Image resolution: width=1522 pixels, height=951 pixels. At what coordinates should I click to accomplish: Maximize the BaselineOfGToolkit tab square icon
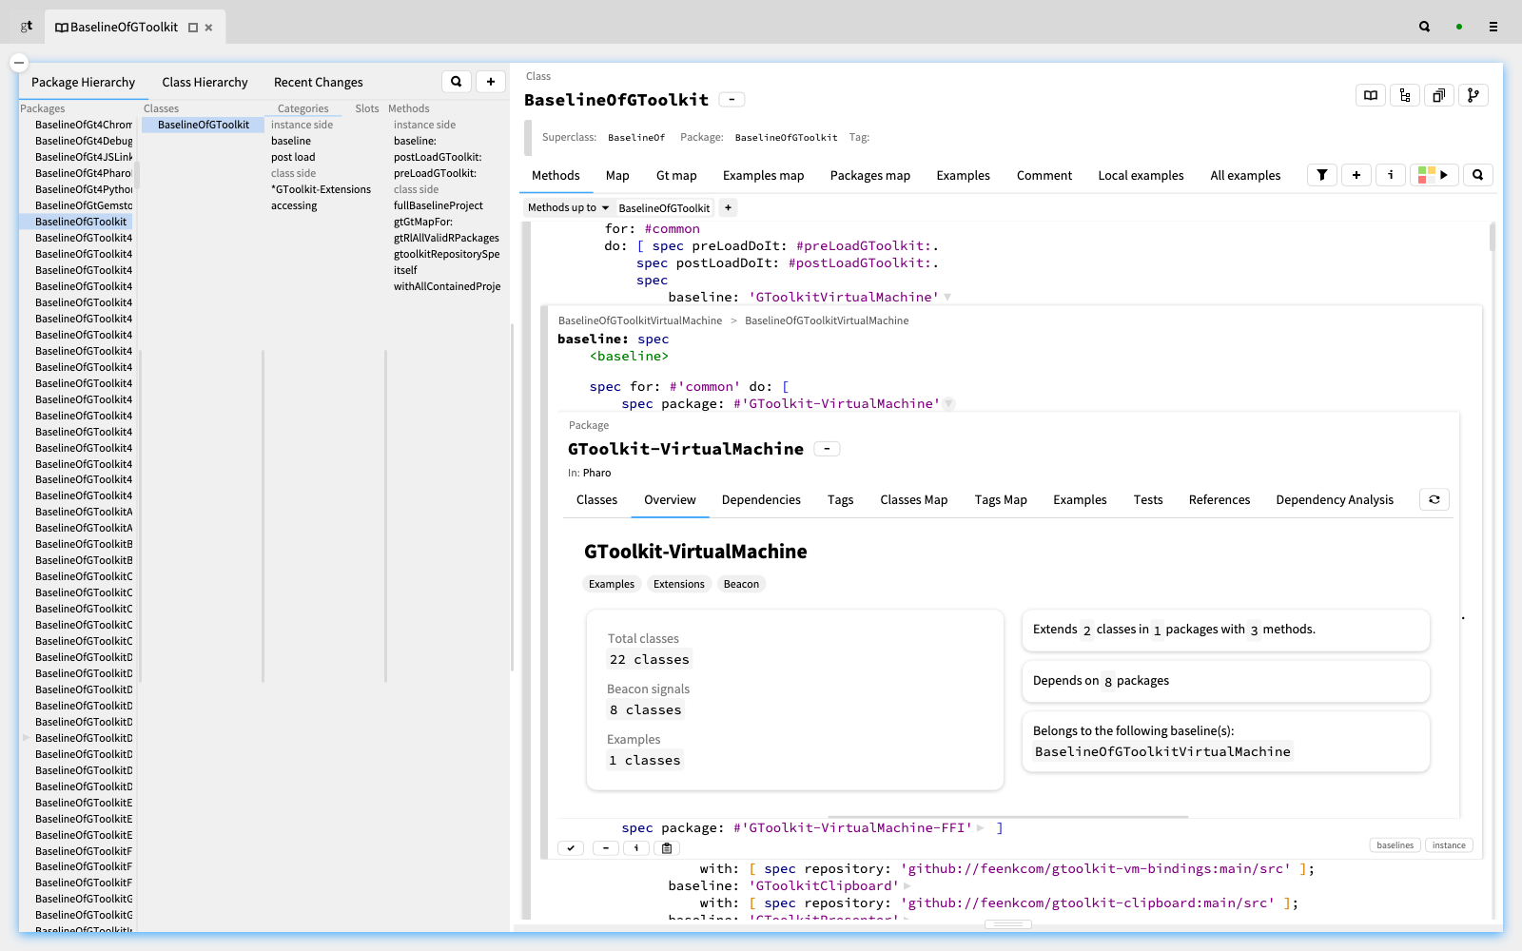pos(193,28)
